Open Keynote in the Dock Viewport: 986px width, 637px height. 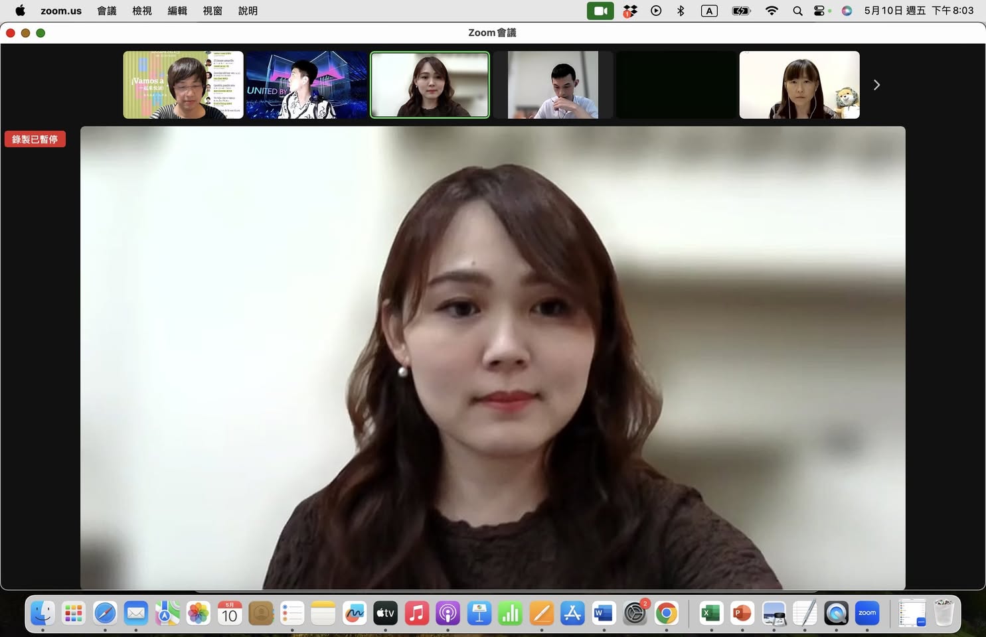[479, 613]
